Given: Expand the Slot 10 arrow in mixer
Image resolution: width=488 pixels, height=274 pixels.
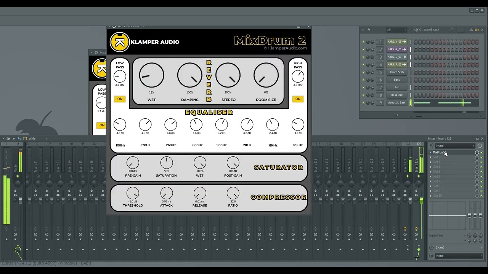Looking at the screenshot, I should (x=431, y=196).
